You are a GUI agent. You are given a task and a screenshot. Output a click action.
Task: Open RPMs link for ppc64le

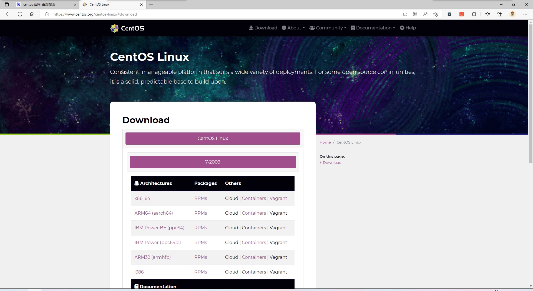[201, 242]
